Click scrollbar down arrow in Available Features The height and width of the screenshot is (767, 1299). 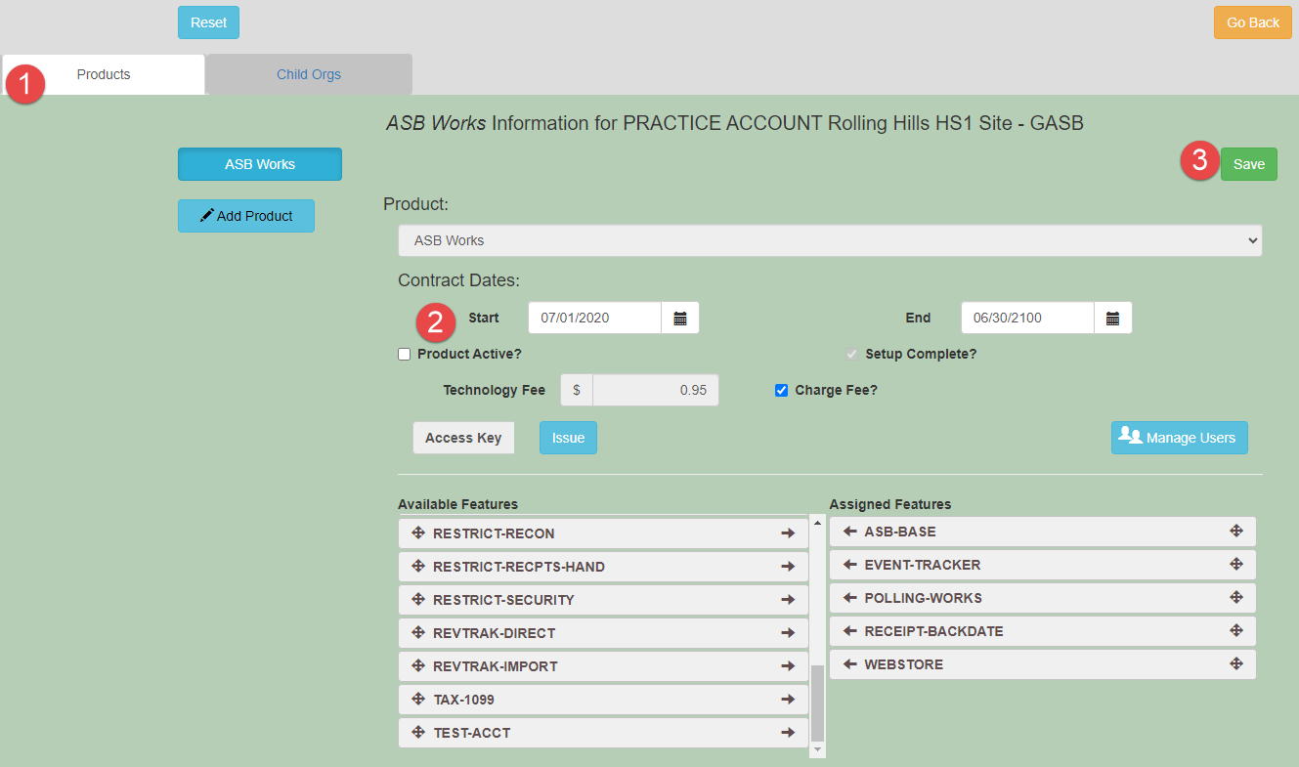(818, 749)
